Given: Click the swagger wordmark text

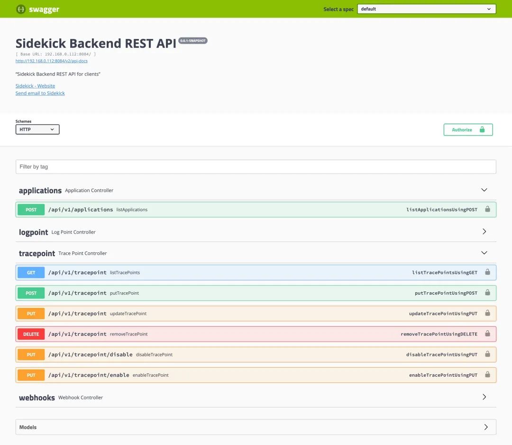Looking at the screenshot, I should [44, 9].
